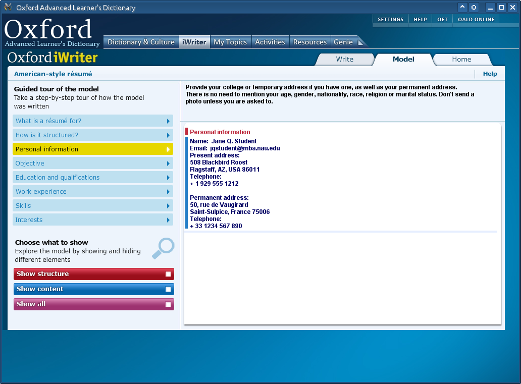
Task: Select the Work experience step
Action: coord(93,192)
